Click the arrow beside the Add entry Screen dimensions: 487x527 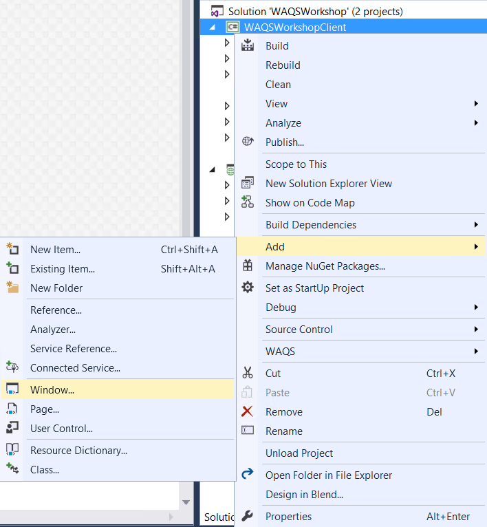click(476, 247)
